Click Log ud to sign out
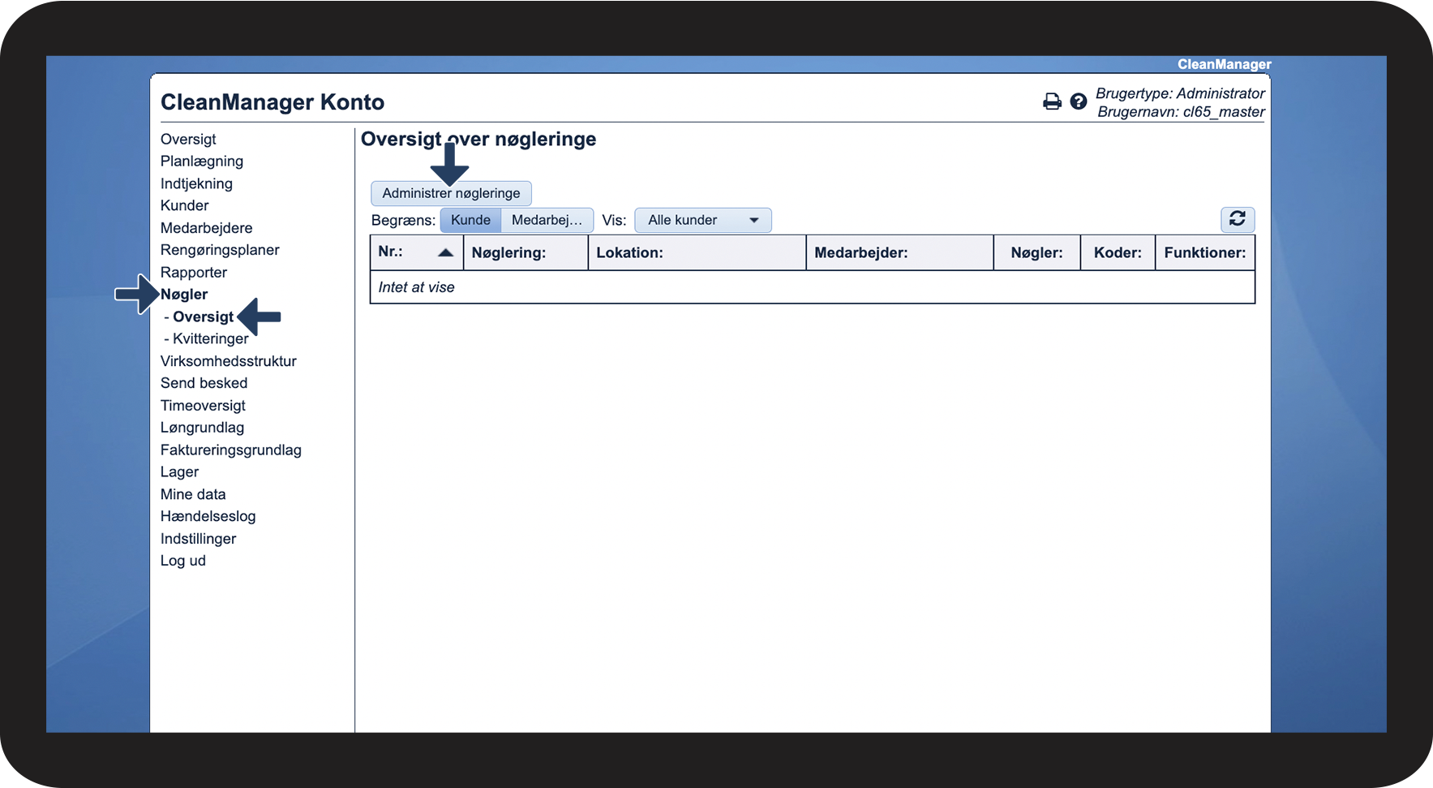Screen dimensions: 1433x788 coord(183,561)
